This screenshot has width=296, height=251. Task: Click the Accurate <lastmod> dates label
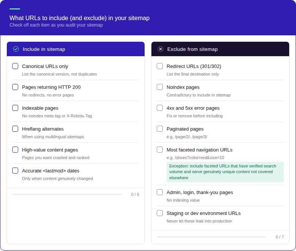50,171
